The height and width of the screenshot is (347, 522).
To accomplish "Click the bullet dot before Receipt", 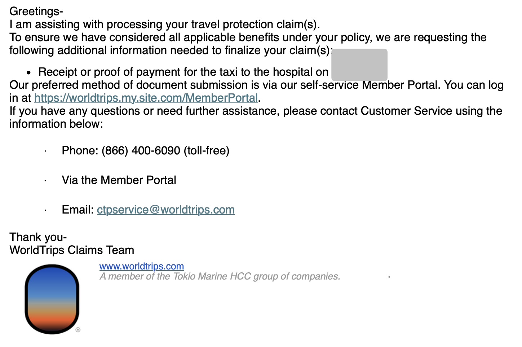I will click(x=29, y=73).
